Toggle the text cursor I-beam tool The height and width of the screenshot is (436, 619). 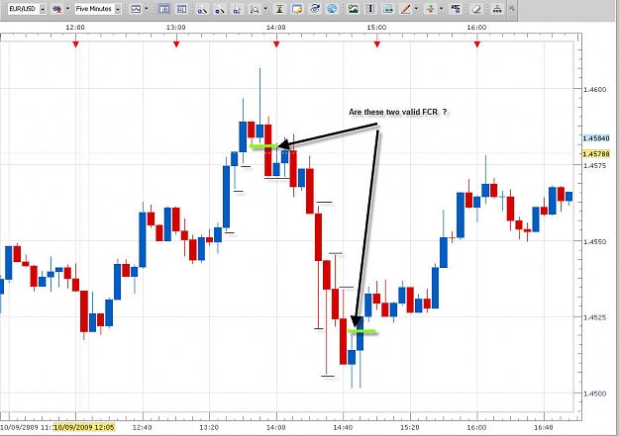tap(370, 9)
